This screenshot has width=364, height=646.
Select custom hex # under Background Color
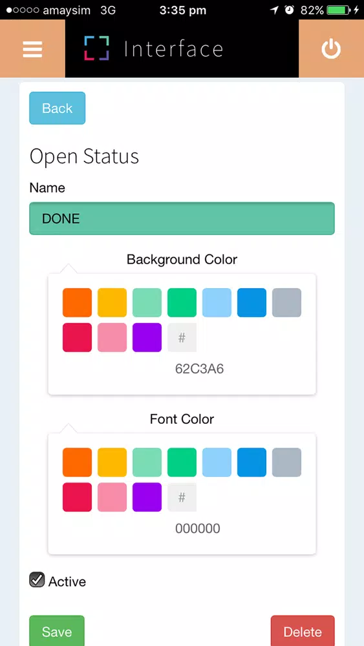tap(182, 337)
